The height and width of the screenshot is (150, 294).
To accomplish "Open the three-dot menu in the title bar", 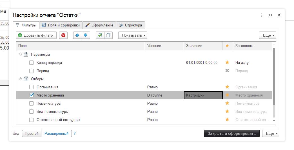I will 262,15.
